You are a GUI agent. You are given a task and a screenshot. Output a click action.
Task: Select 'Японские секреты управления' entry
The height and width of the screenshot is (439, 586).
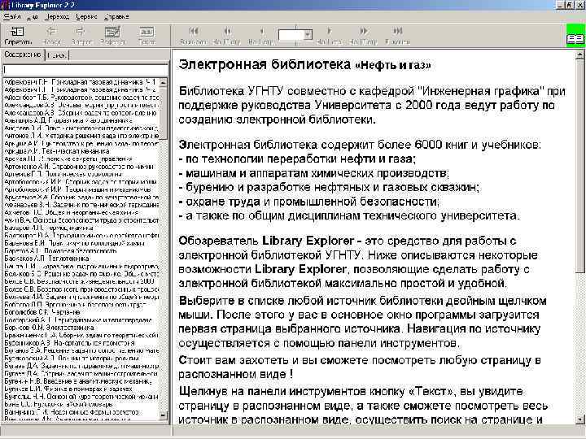68,159
